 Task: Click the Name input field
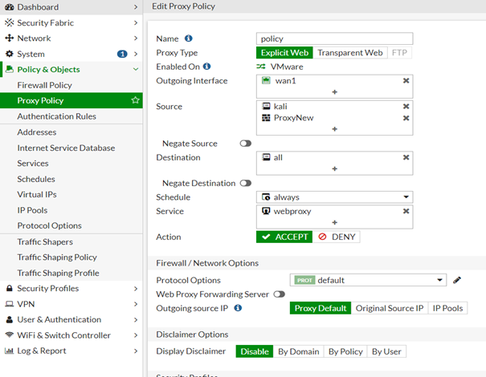click(334, 39)
